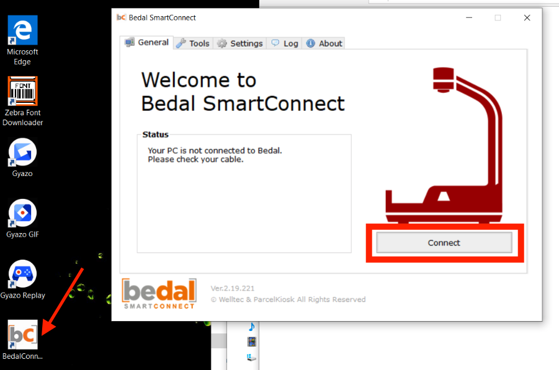559x370 pixels.
Task: Select the BedalConn desktop shortcut icon
Action: tap(22, 340)
